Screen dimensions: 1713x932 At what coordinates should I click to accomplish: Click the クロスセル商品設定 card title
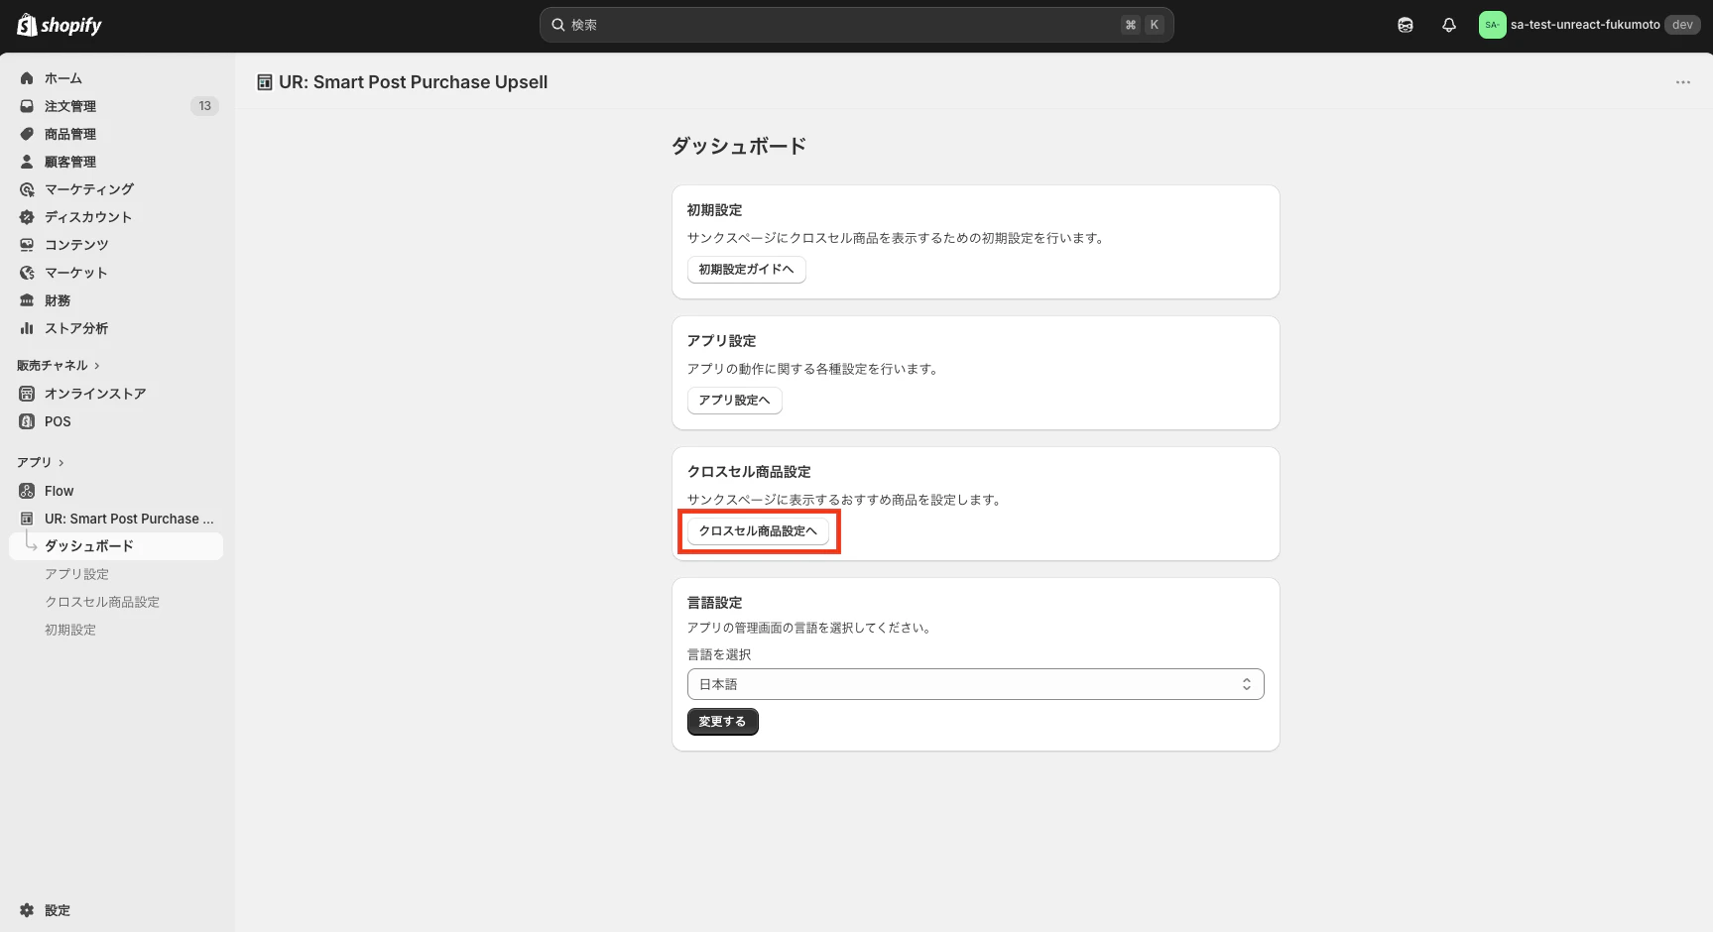(749, 472)
